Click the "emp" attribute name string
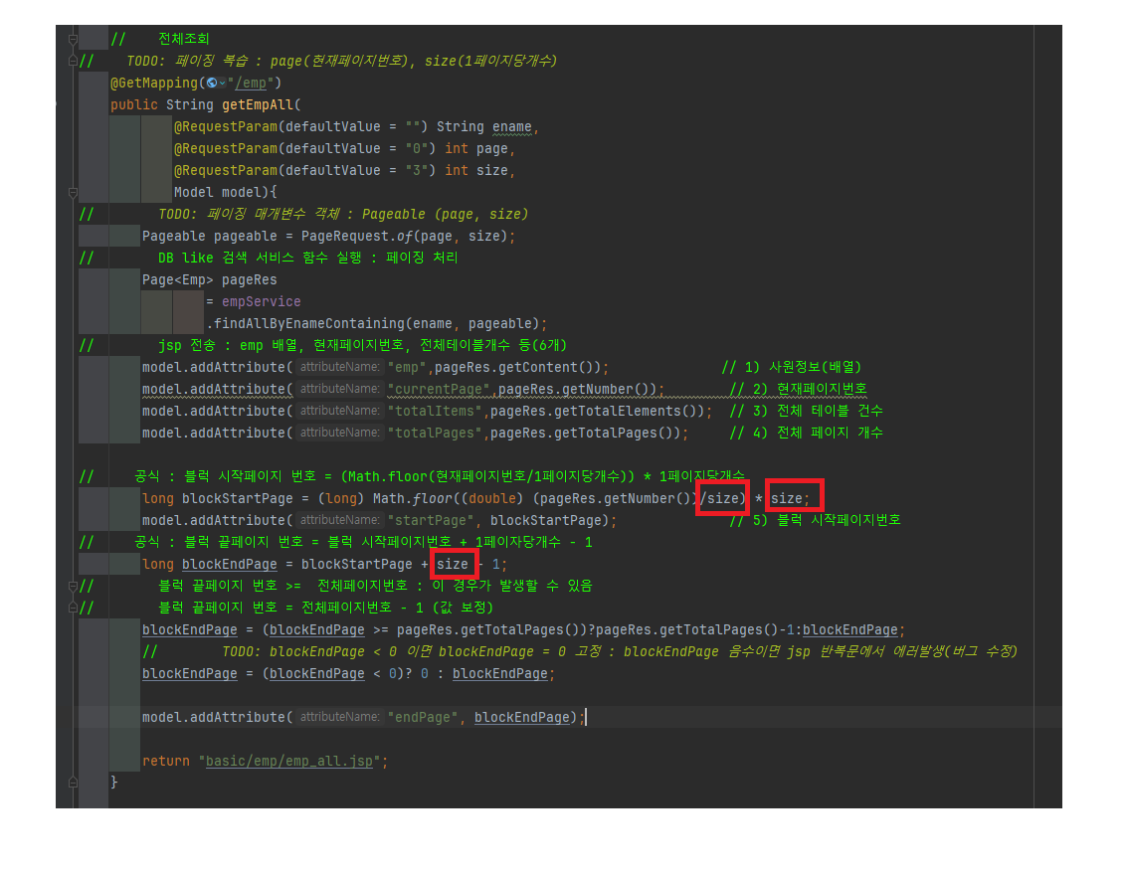 [x=406, y=367]
